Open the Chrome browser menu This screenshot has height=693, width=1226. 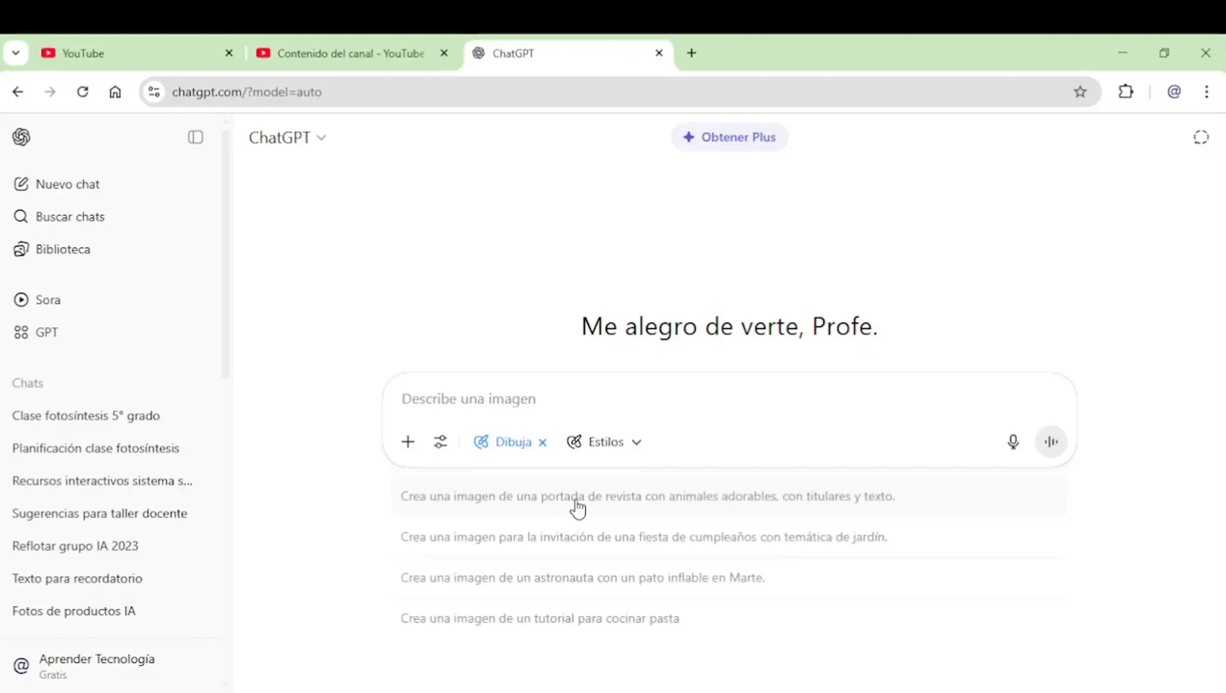(x=1208, y=92)
